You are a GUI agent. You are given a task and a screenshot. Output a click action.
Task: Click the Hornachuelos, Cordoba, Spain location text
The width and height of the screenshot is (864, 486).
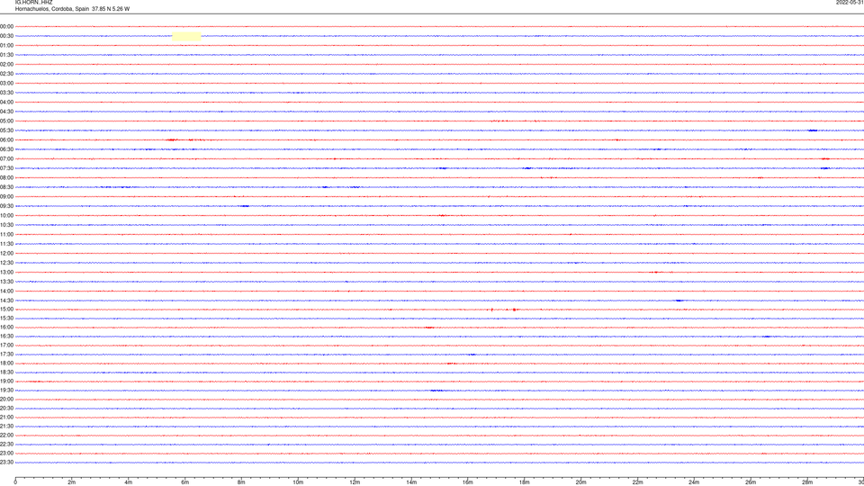click(x=52, y=9)
